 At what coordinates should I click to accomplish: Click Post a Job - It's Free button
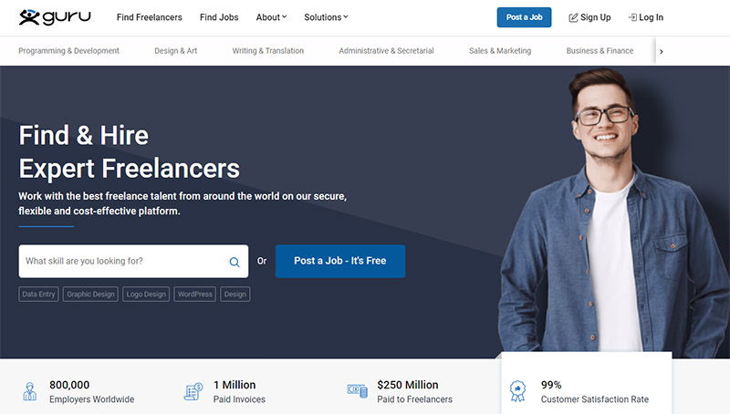(x=340, y=261)
